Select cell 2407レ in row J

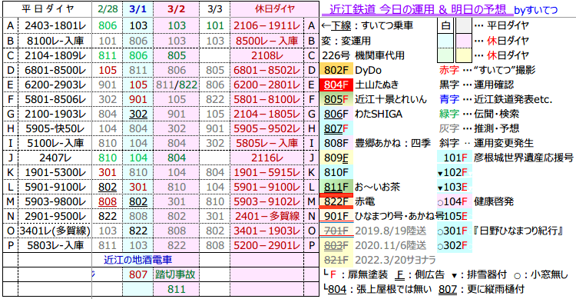[55, 158]
